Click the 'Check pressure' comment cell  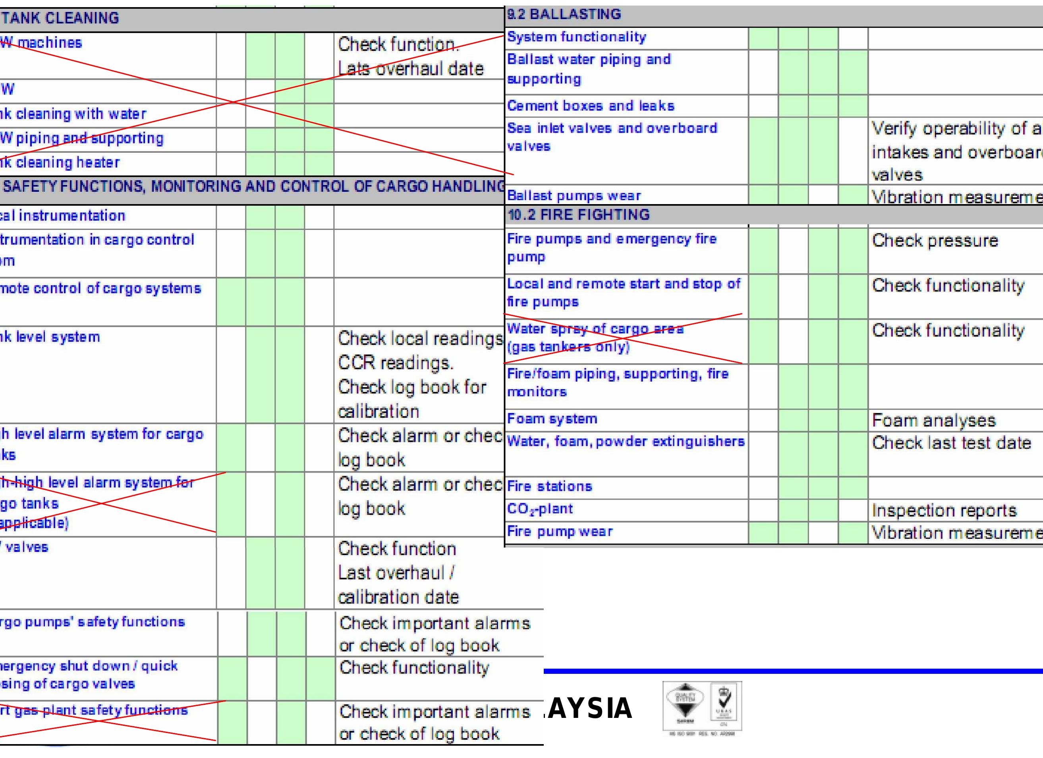tap(935, 240)
